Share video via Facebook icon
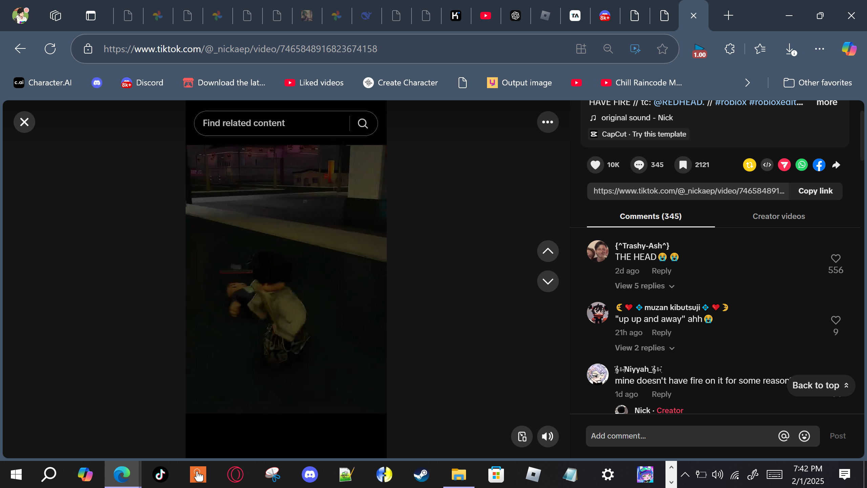 tap(819, 165)
